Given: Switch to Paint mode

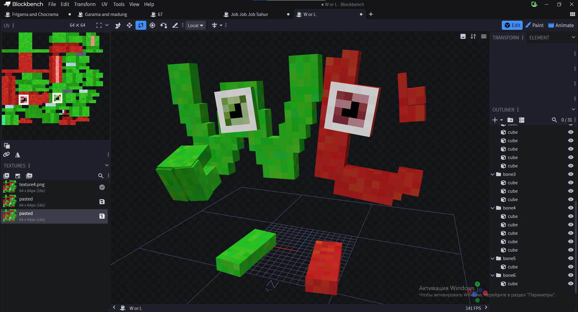Looking at the screenshot, I should 534,26.
